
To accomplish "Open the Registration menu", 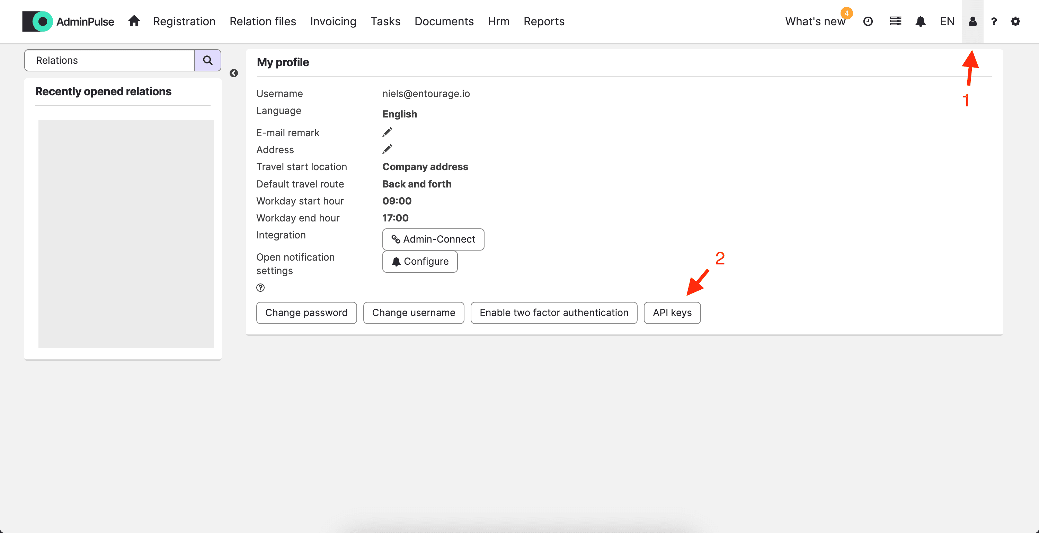I will (x=184, y=21).
